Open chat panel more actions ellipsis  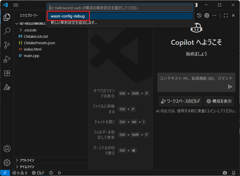click(214, 15)
